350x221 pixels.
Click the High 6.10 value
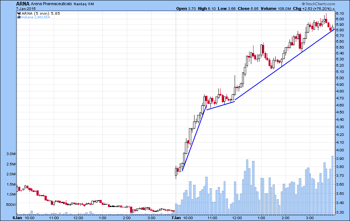[207, 8]
